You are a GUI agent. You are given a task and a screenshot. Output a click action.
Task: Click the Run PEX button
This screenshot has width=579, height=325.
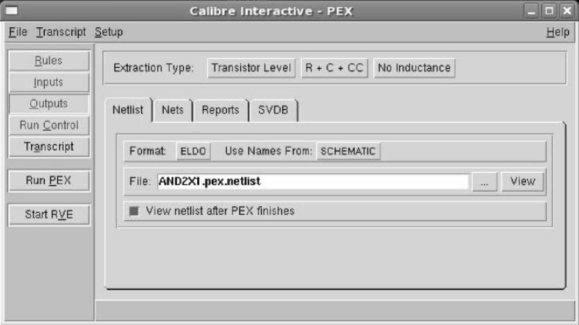(x=49, y=181)
